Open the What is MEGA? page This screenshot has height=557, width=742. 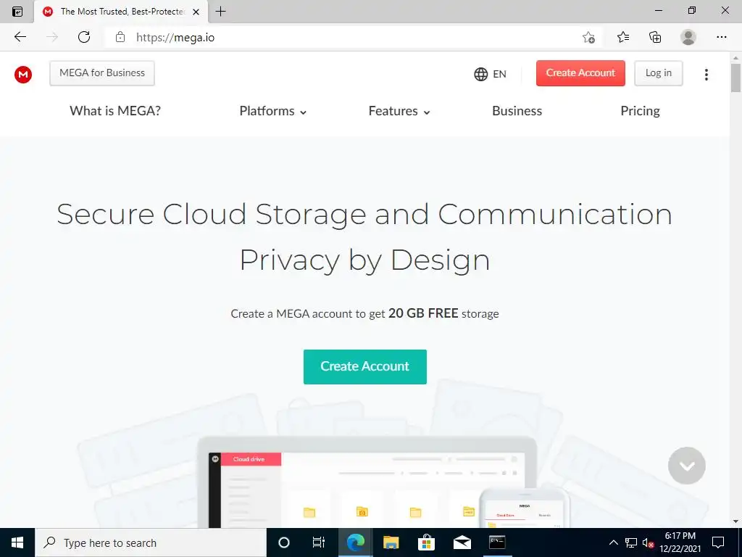pos(115,111)
